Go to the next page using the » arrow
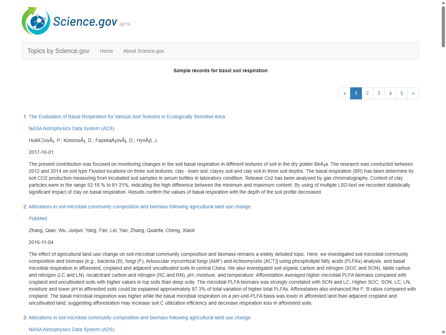This screenshot has width=446, height=335. (413, 93)
